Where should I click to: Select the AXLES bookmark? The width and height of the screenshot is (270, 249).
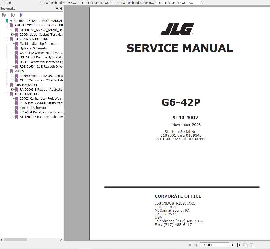19,71
